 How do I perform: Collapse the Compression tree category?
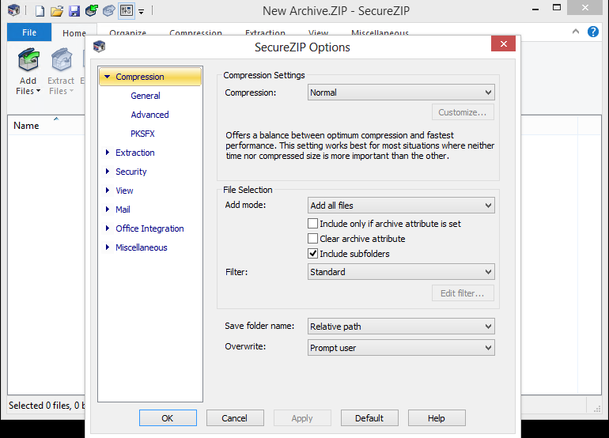[x=108, y=77]
